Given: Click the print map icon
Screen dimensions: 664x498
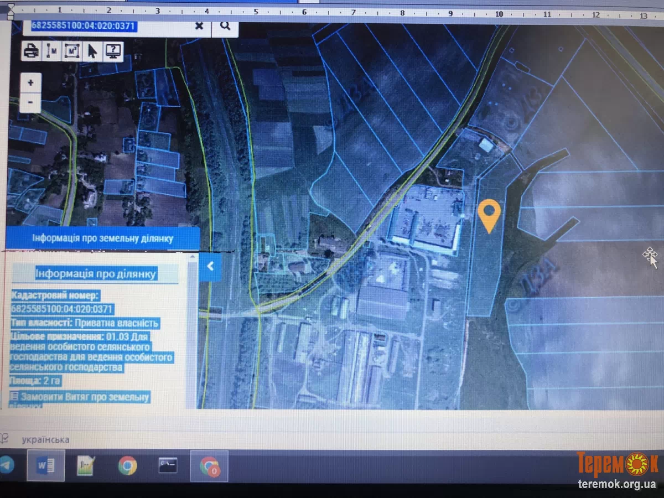Looking at the screenshot, I should [30, 51].
